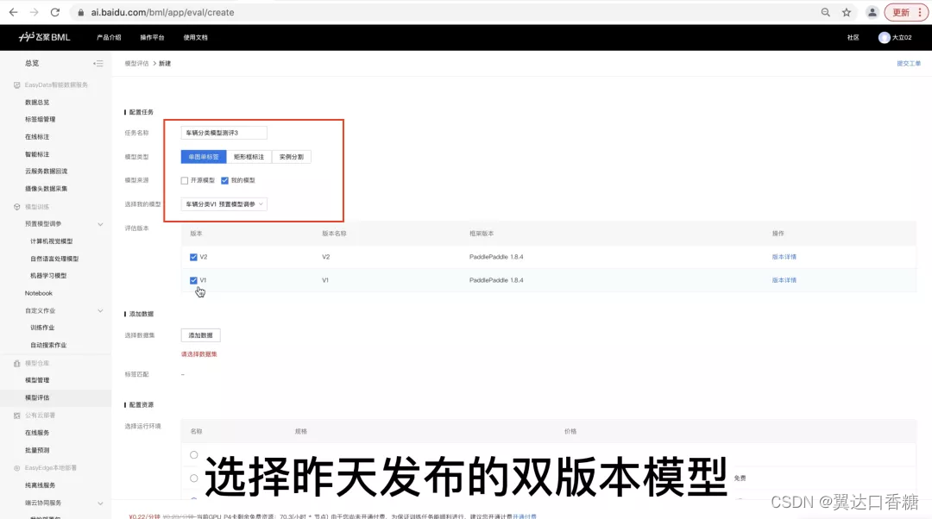Click 模型评估 in the breadcrumb
Viewport: 932px width, 519px height.
(136, 64)
